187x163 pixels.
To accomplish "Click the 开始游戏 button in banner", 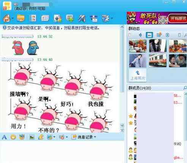I will [177, 18].
